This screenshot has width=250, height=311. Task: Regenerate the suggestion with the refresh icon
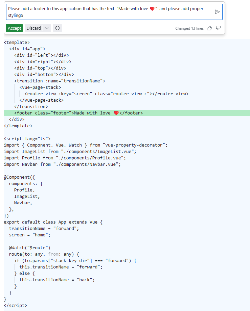click(57, 28)
